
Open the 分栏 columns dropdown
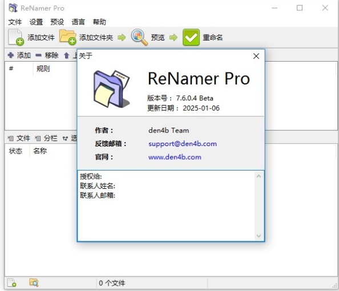pos(46,138)
